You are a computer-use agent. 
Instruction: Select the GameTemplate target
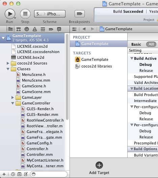92,59
